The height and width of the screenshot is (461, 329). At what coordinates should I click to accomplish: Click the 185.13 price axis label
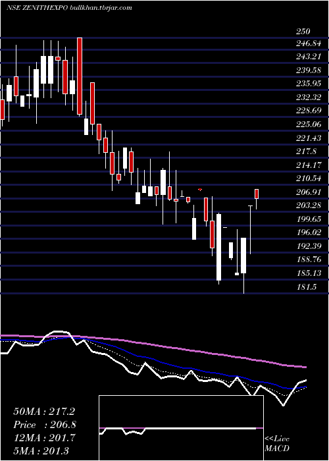309,273
